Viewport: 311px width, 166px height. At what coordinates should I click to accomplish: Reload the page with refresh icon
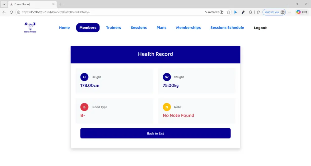(x=11, y=12)
